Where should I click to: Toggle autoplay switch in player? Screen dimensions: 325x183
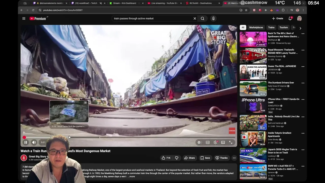199,142
